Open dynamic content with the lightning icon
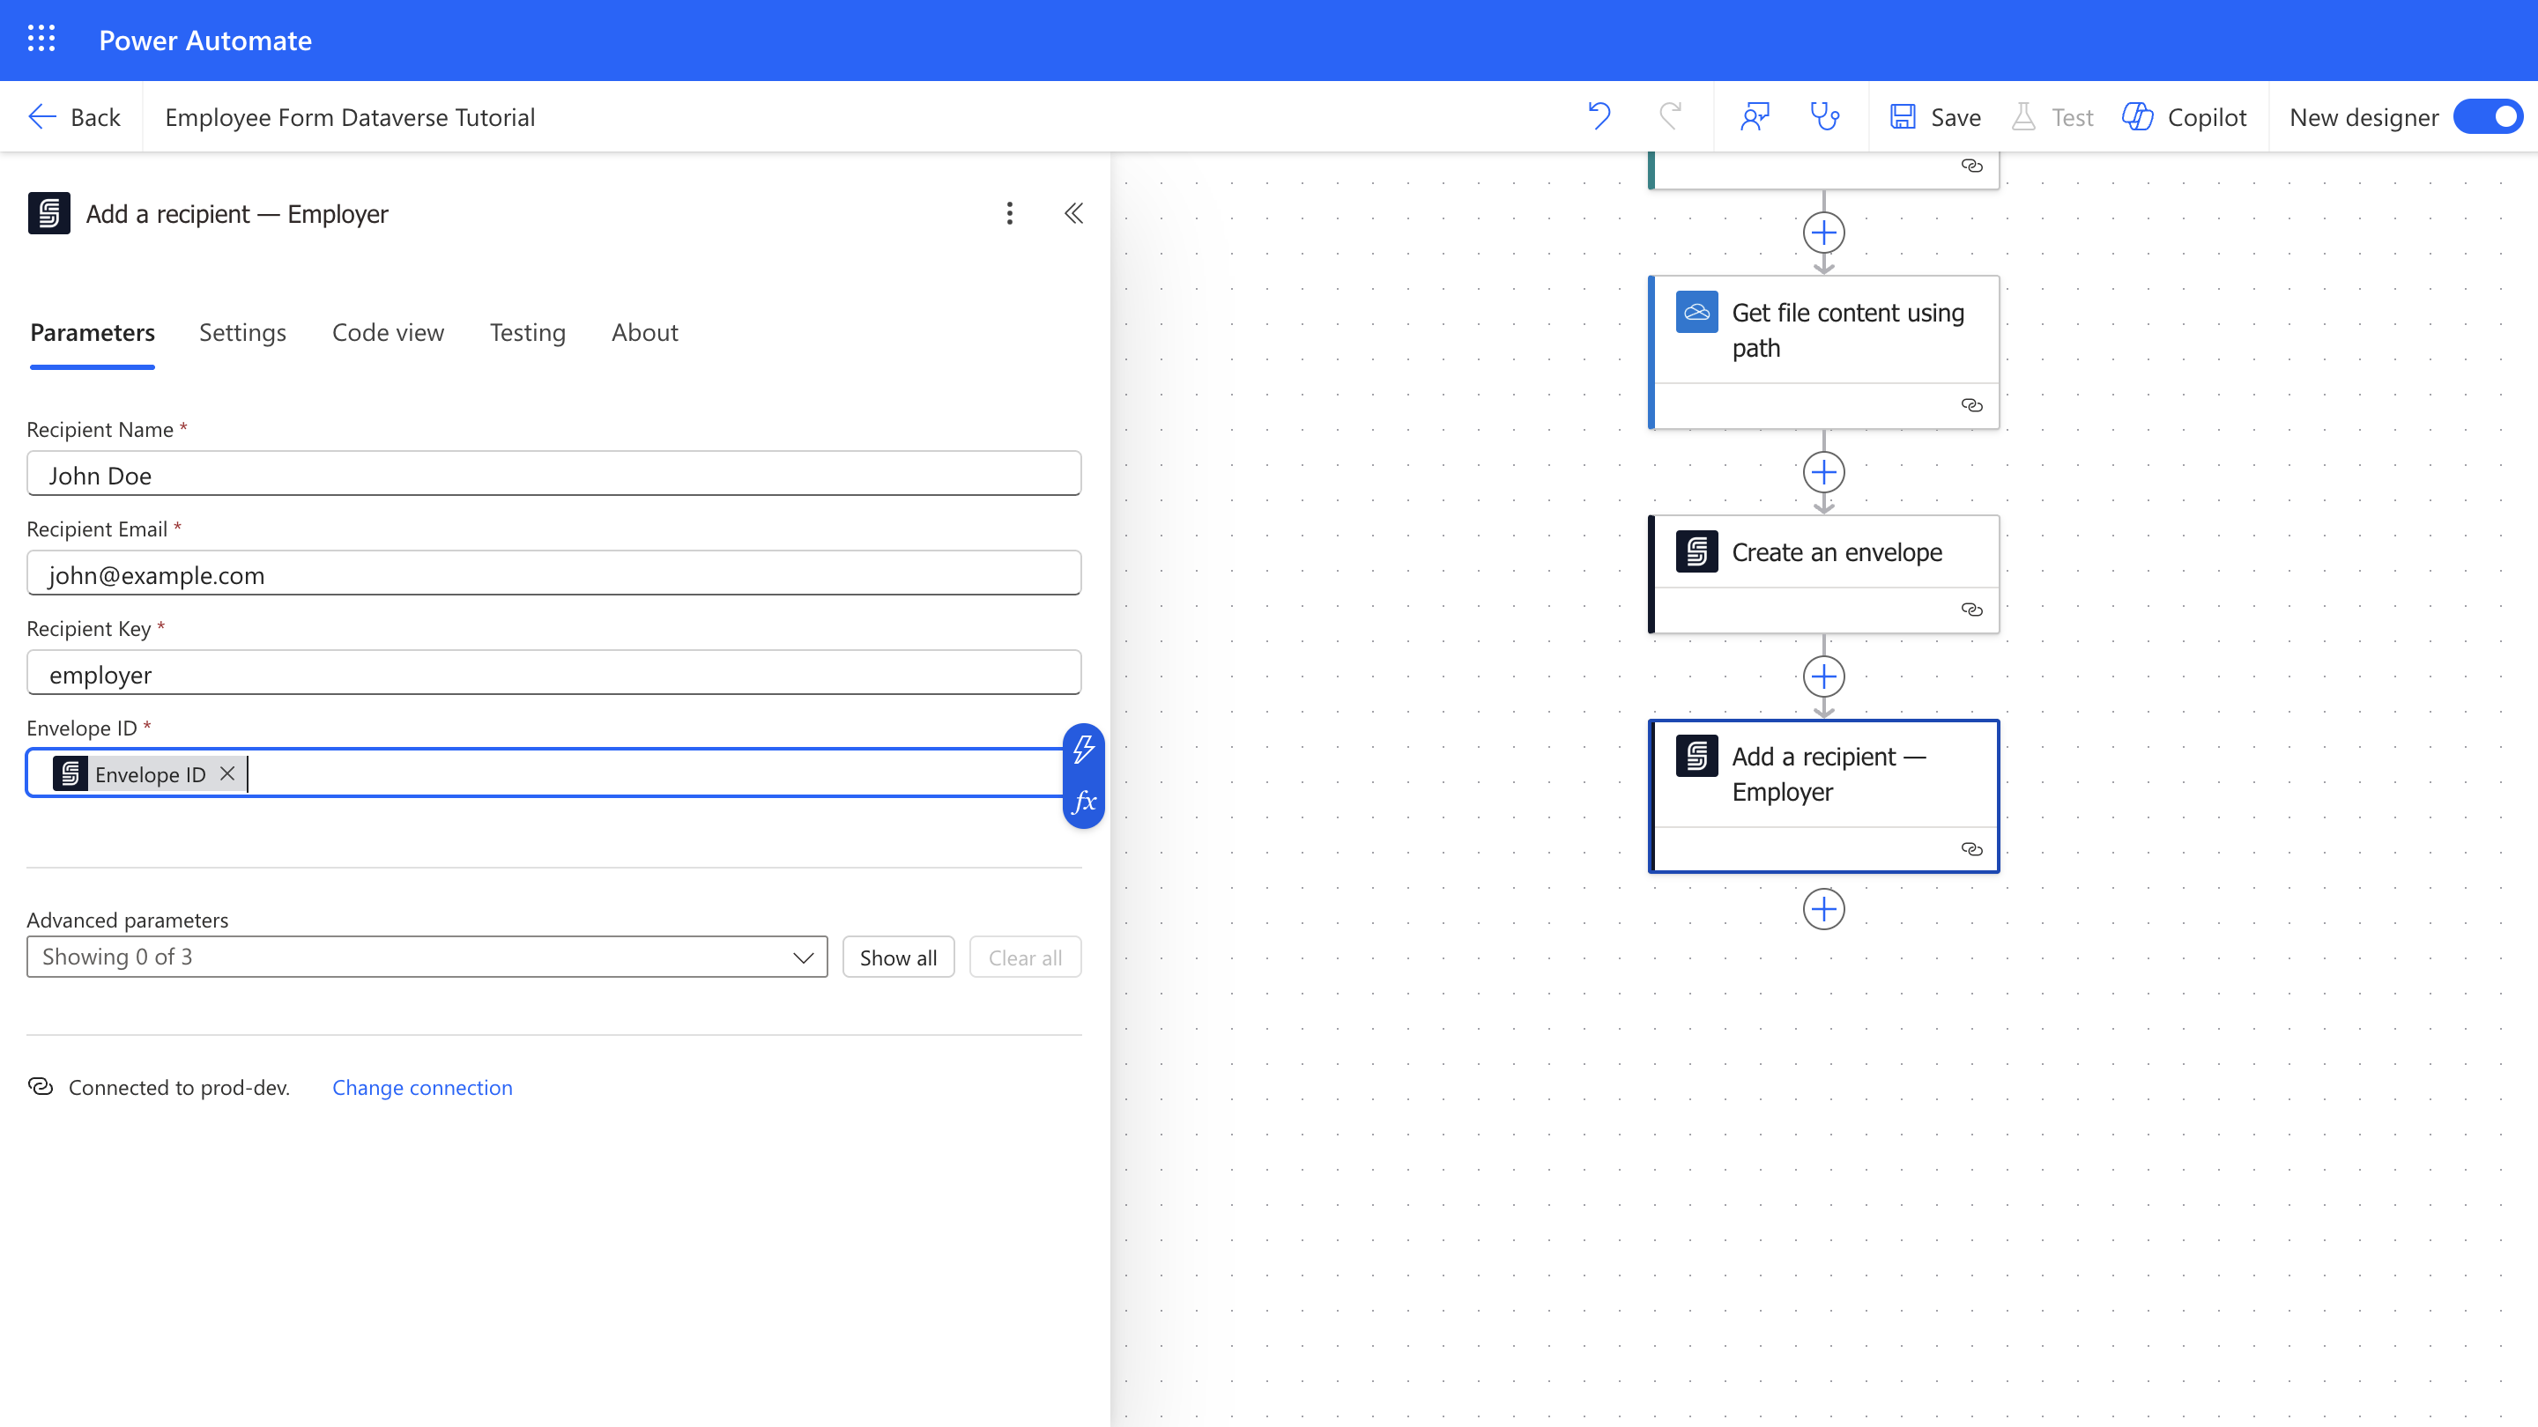Viewport: 2538px width, 1427px height. 1084,750
